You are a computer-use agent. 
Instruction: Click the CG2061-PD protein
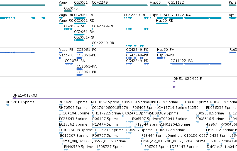click(80, 58)
